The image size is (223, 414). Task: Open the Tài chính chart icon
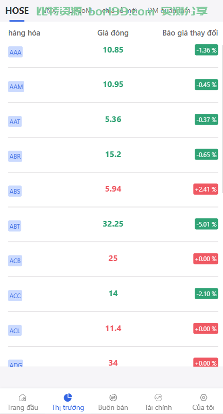pos(158,398)
